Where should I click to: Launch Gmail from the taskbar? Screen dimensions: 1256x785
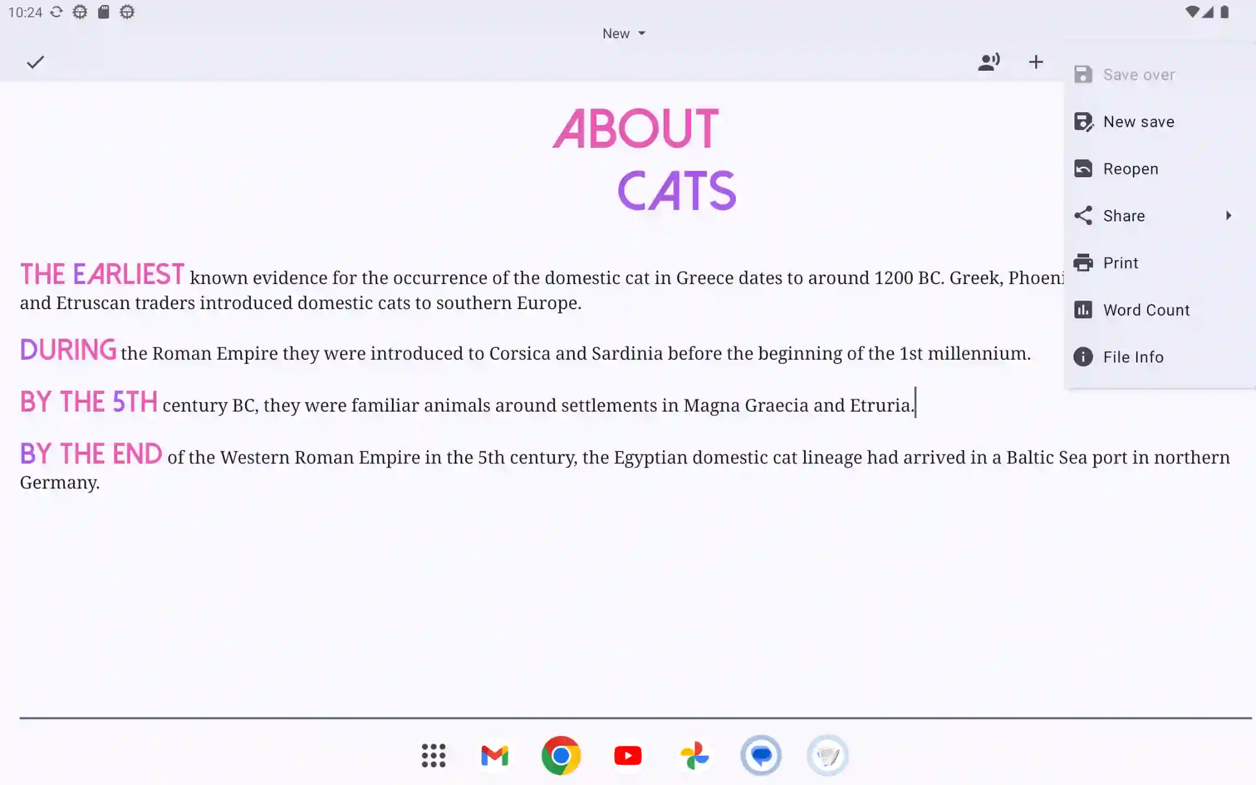(x=494, y=756)
